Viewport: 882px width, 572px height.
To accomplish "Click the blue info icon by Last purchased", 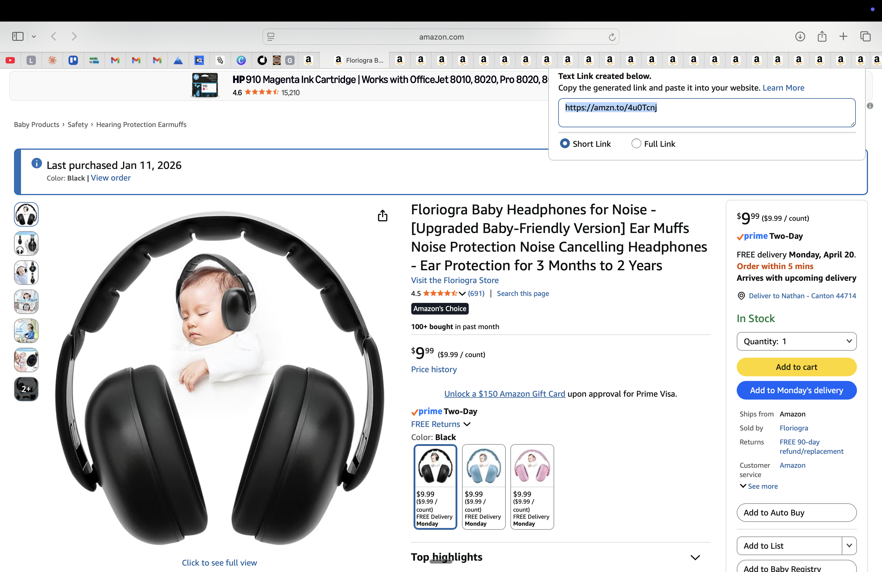I will (37, 163).
